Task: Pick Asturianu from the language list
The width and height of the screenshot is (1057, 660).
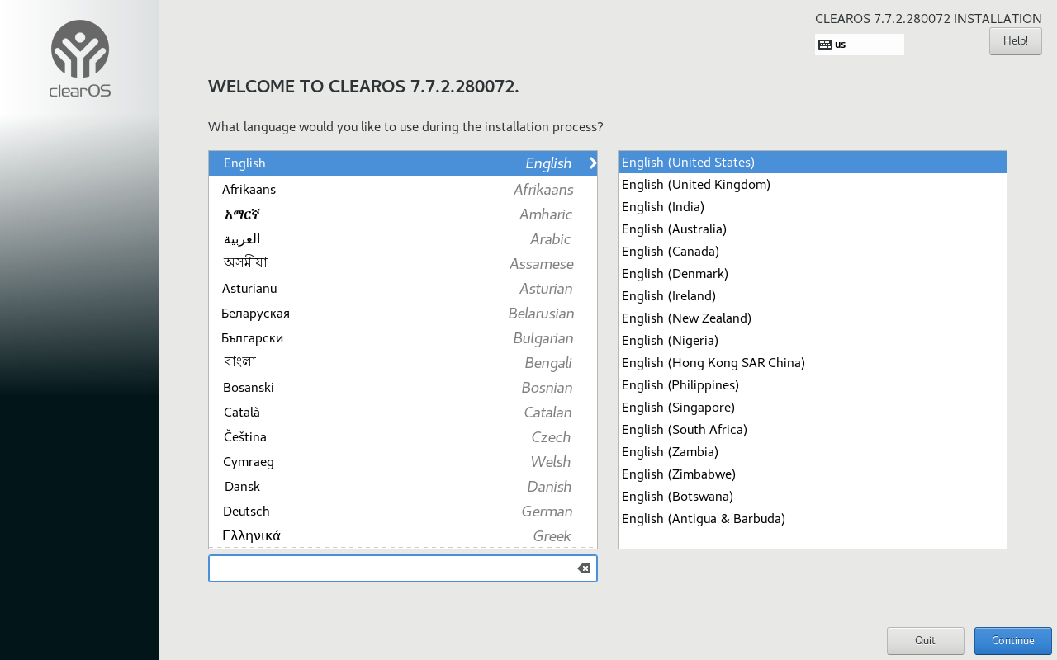Action: (403, 289)
